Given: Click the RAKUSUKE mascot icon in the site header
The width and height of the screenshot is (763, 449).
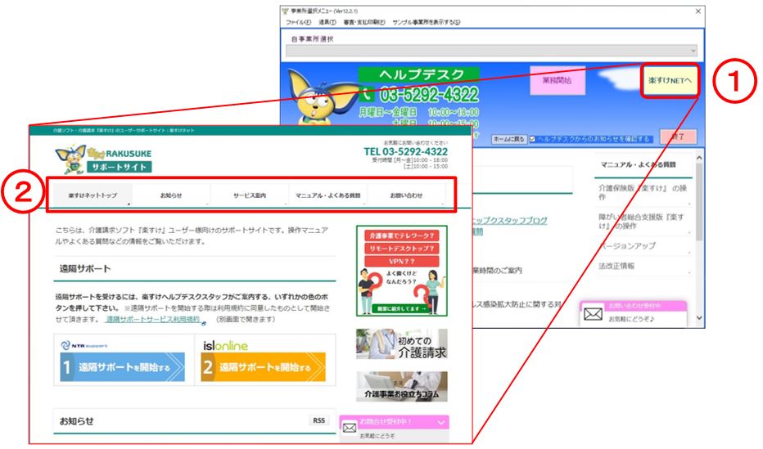Looking at the screenshot, I should pos(70,159).
